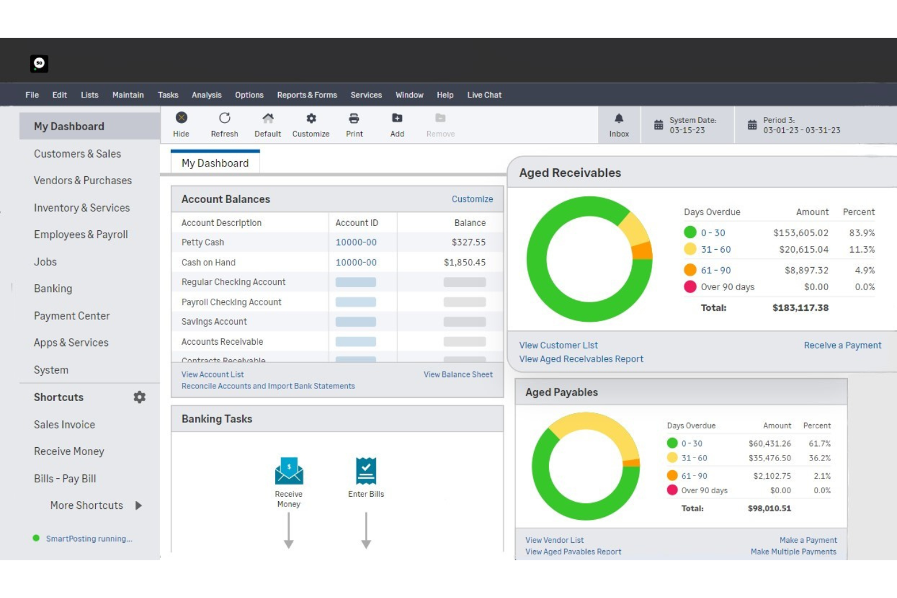Open the Tasks menu
This screenshot has width=897, height=598.
pos(168,95)
